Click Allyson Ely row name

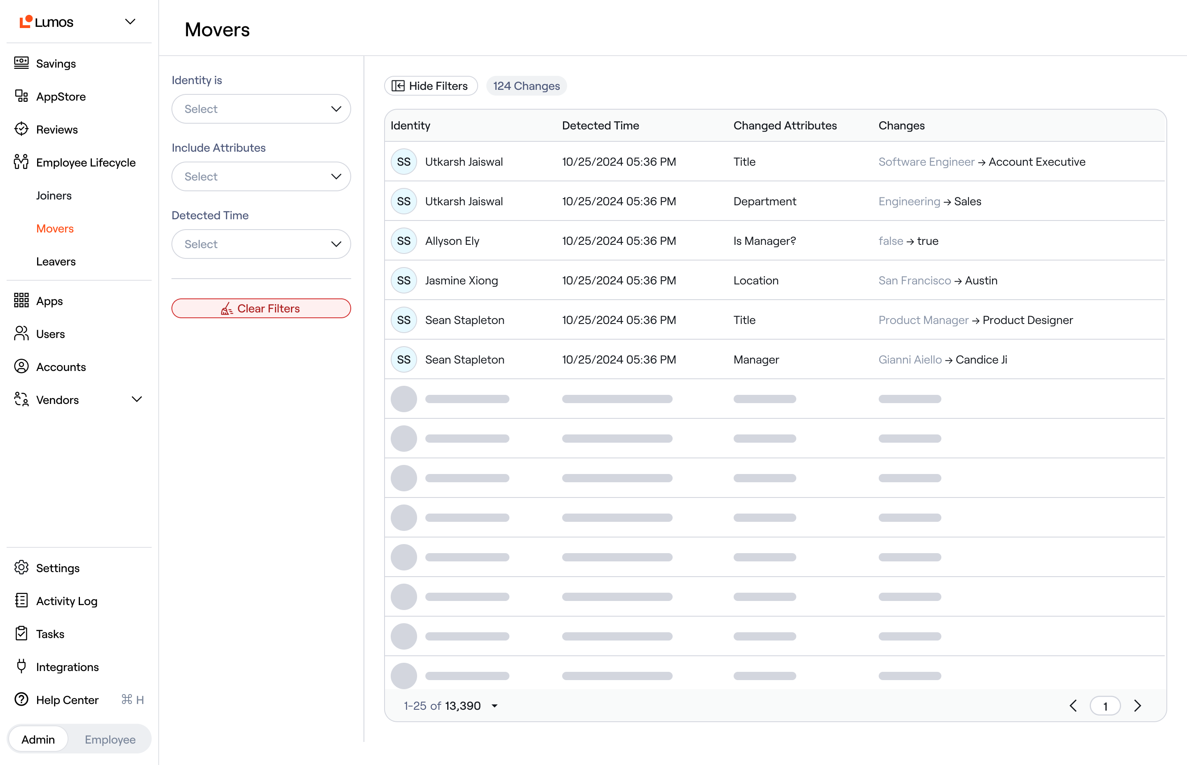tap(452, 241)
